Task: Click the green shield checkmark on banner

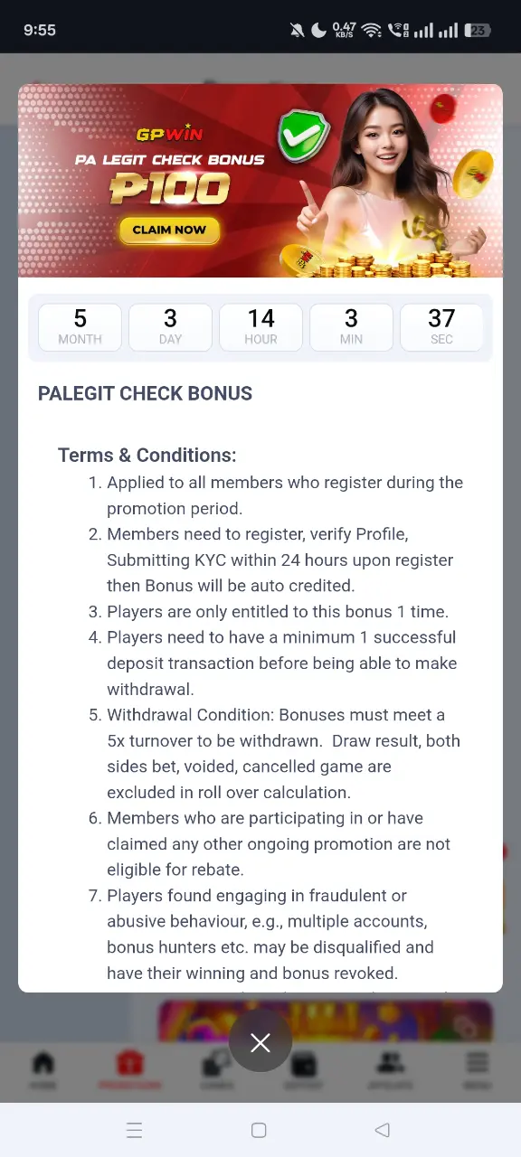Action: [303, 136]
